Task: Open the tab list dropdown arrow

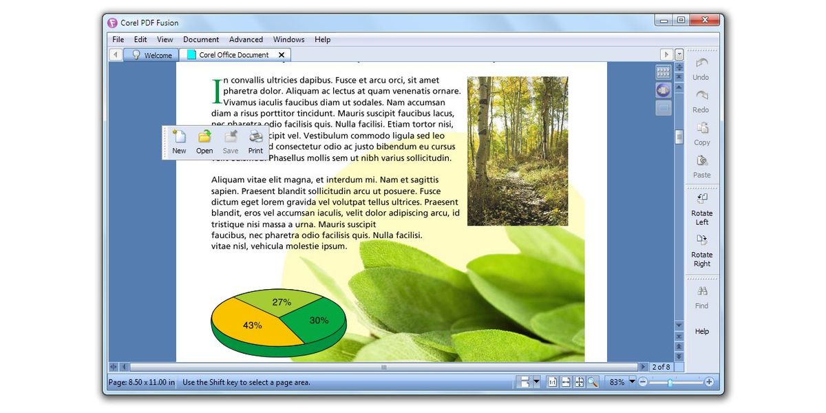Action: click(679, 54)
